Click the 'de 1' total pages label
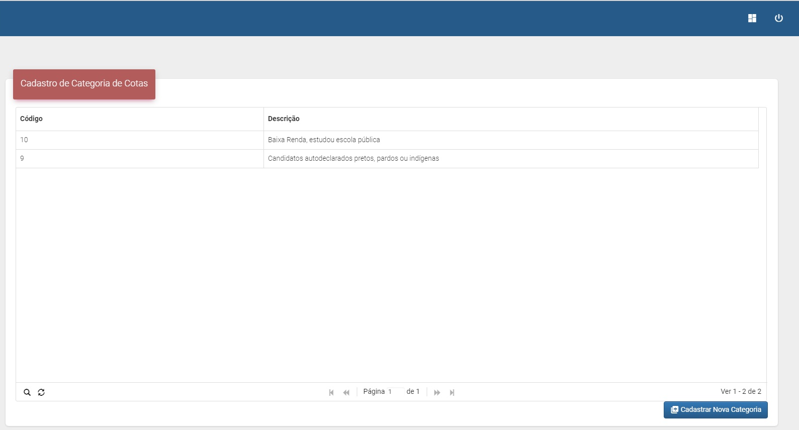Screen dimensions: 799x430 pyautogui.click(x=413, y=392)
